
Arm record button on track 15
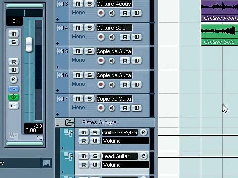point(101,61)
